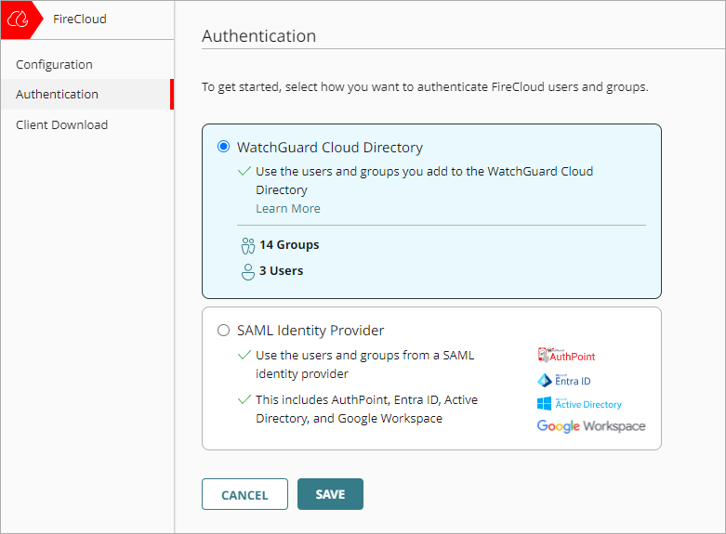Select SAML Identity Provider radio button
726x534 pixels.
pos(223,330)
